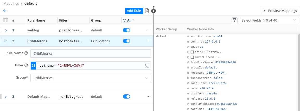Screen dimensions: 300x111
Task: Open Default Mappings row options menu
Action: [x=149, y=96]
